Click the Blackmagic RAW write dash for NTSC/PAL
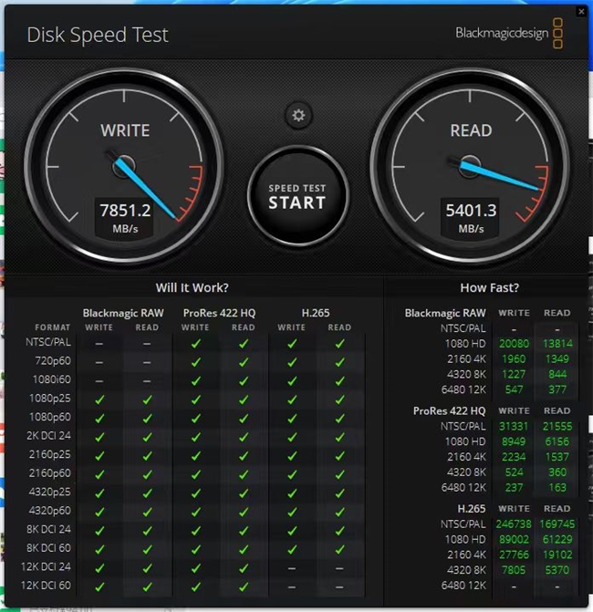The image size is (593, 612). (x=99, y=344)
